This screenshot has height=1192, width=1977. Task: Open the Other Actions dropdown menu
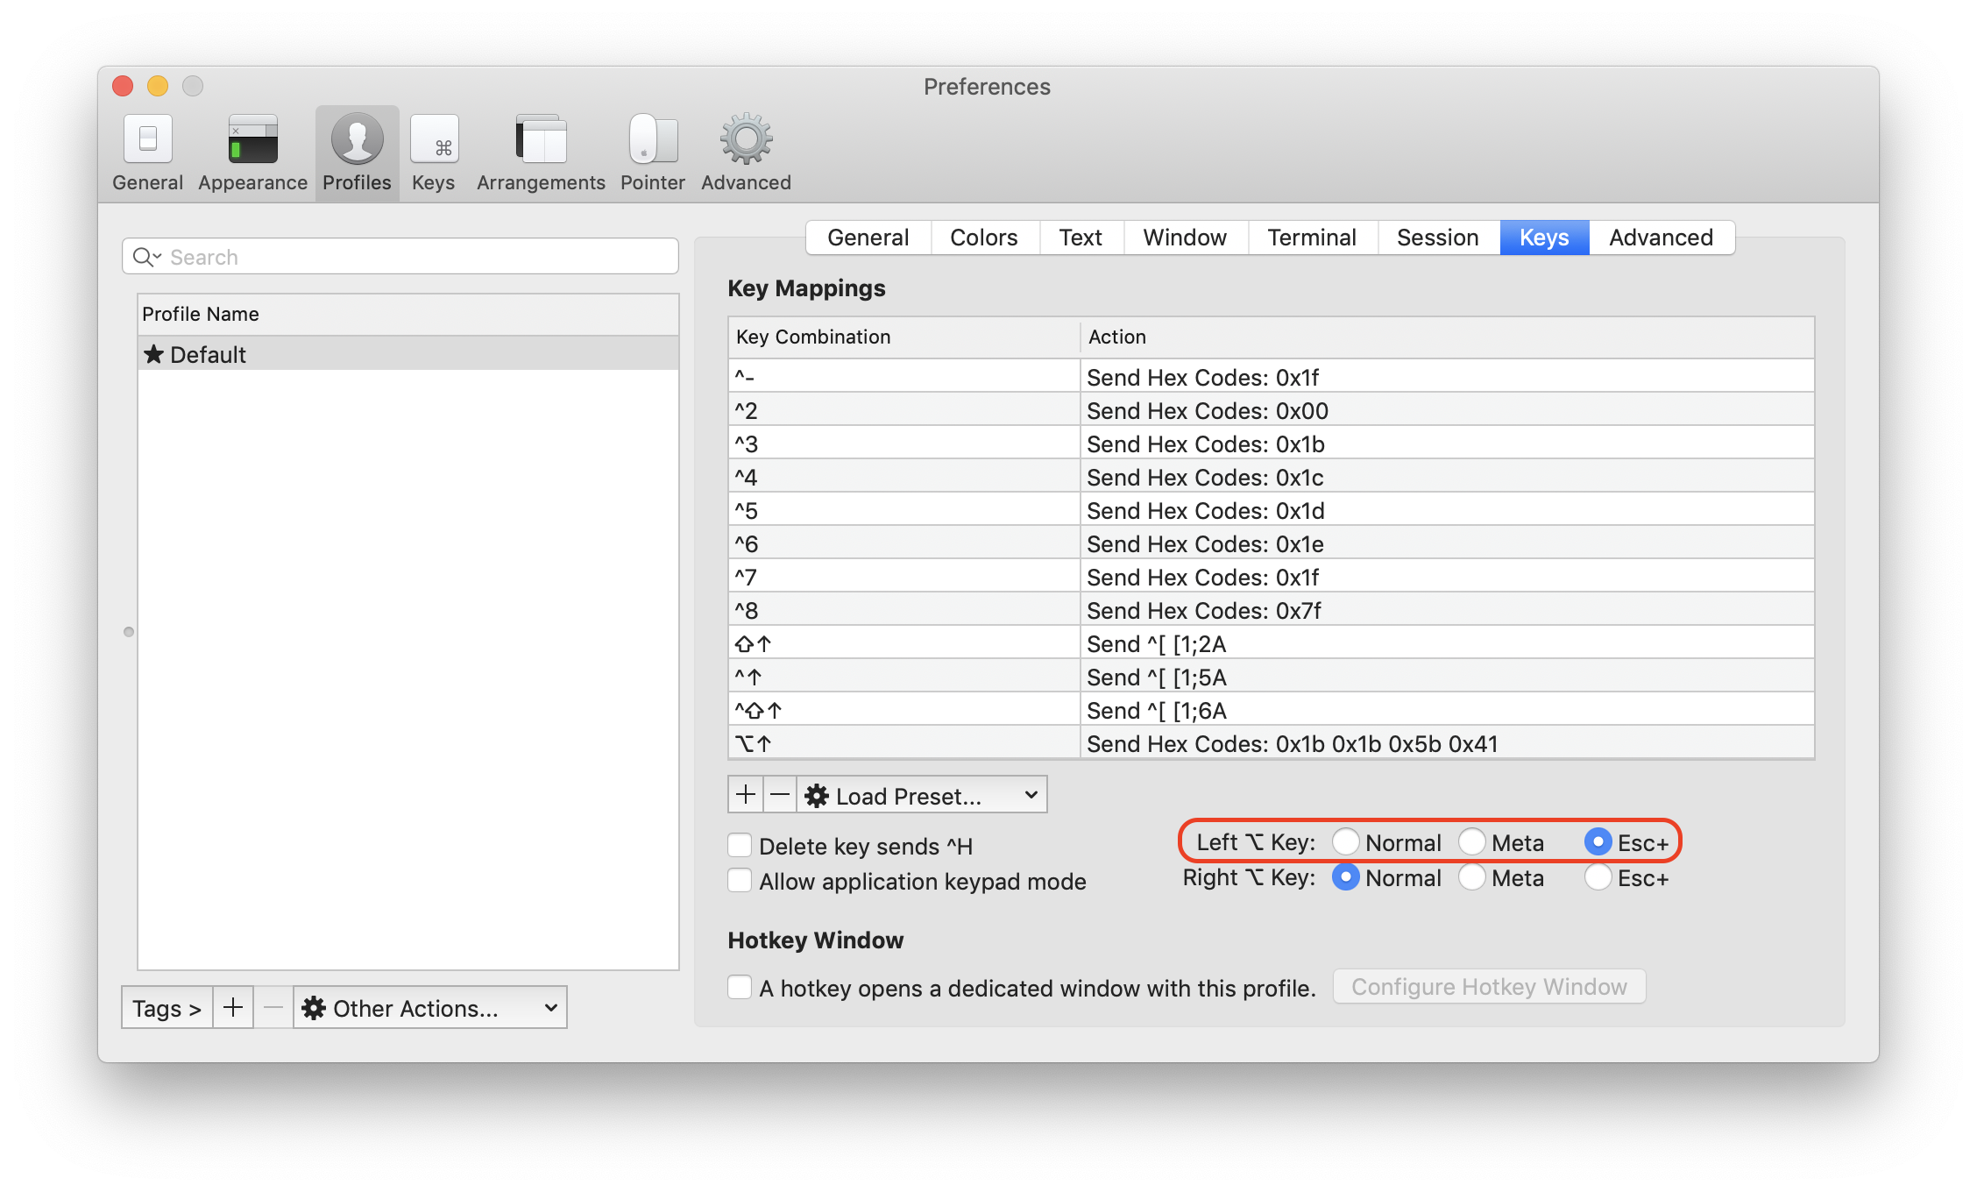click(x=429, y=1008)
